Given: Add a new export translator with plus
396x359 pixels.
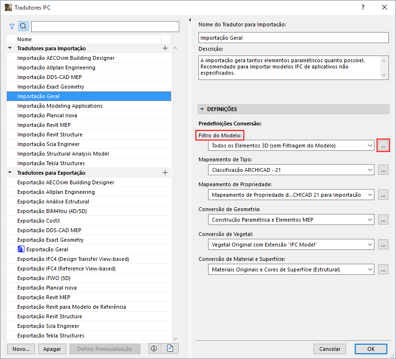Looking at the screenshot, I should pyautogui.click(x=165, y=173).
